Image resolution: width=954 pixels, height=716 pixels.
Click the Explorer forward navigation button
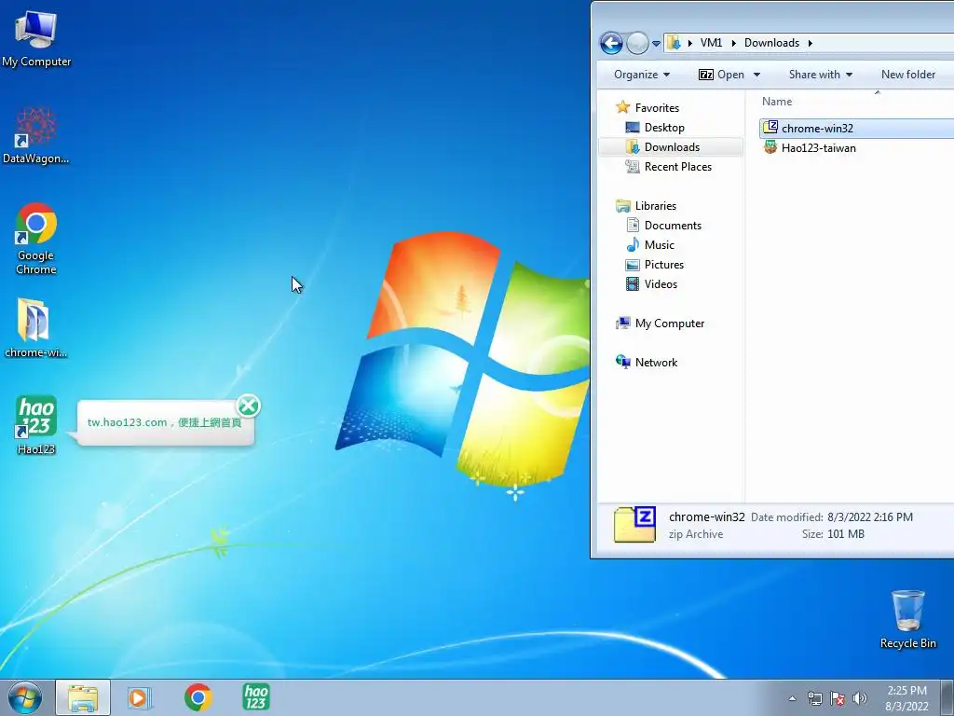637,43
